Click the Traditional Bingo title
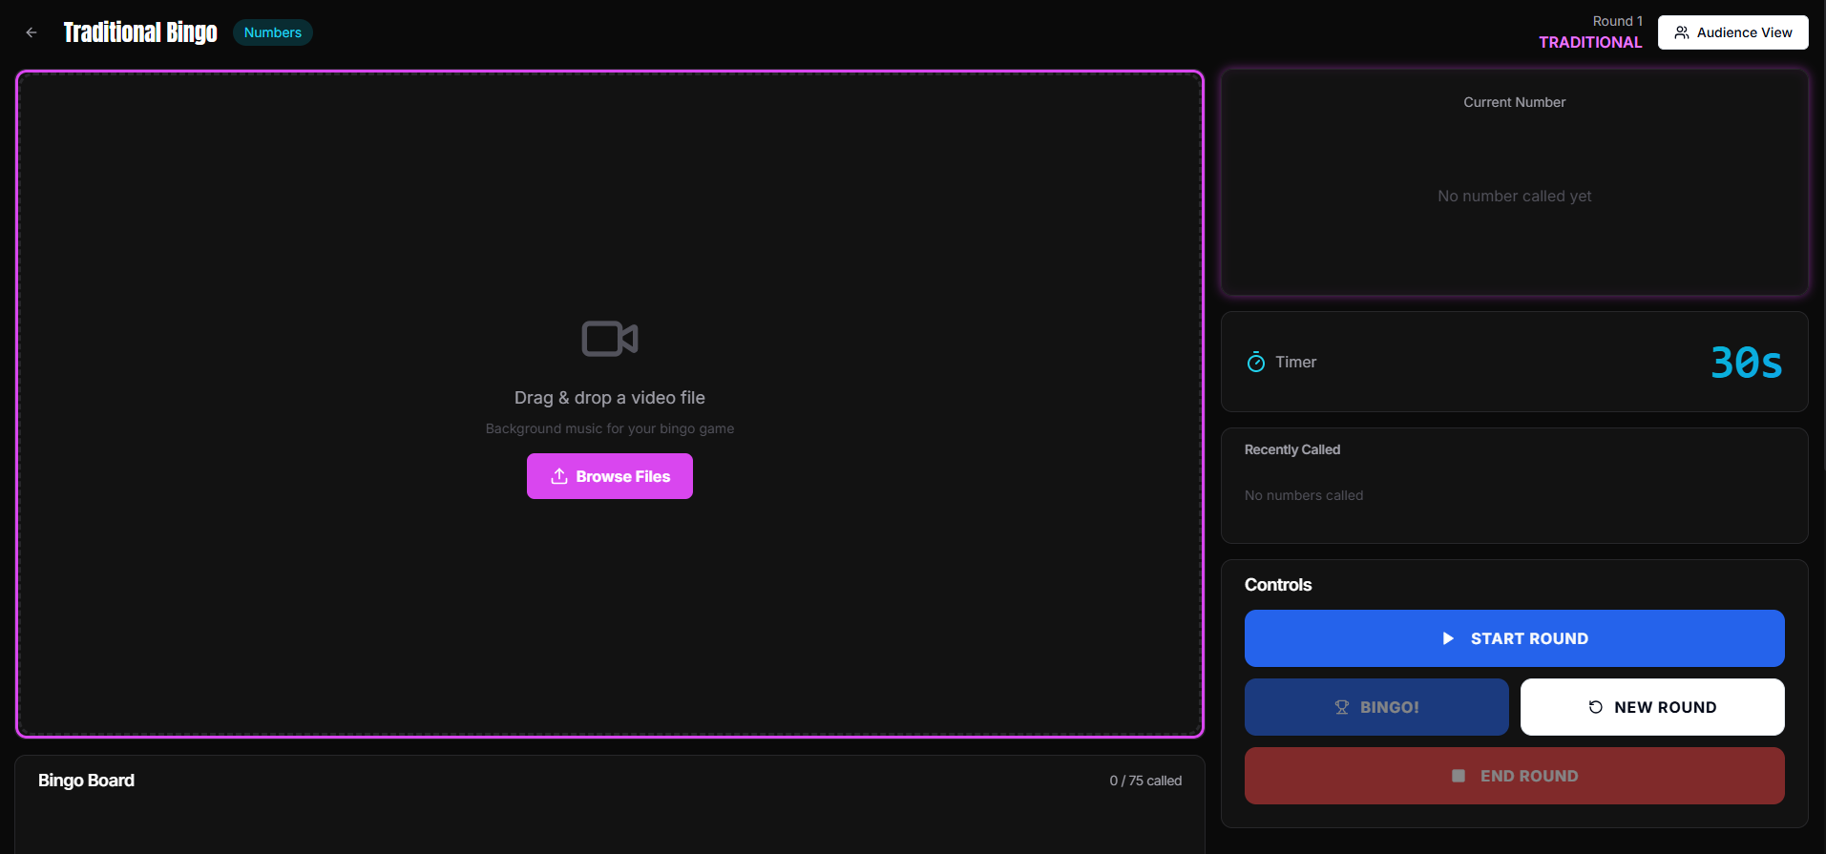The width and height of the screenshot is (1826, 854). [x=140, y=32]
